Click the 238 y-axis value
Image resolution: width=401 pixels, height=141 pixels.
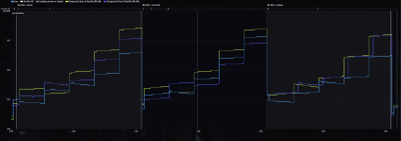pos(8,129)
